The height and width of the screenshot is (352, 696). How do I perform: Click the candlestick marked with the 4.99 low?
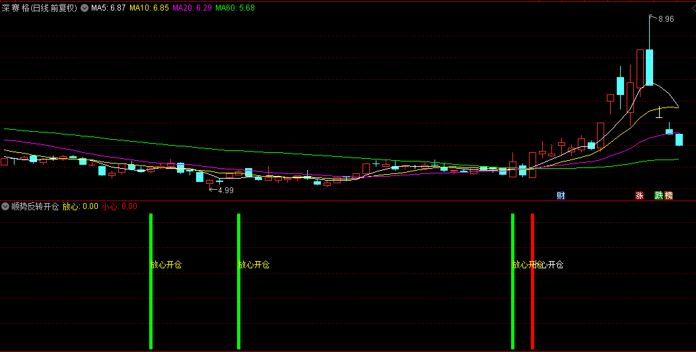[209, 182]
